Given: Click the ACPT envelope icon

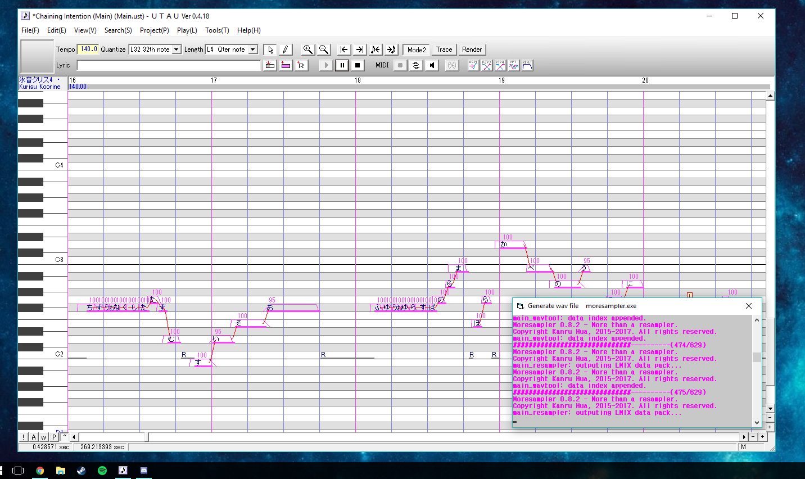Looking at the screenshot, I should 473,65.
